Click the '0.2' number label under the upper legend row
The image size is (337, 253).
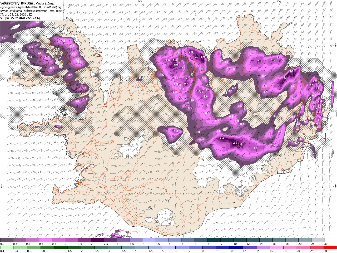pos(2,244)
